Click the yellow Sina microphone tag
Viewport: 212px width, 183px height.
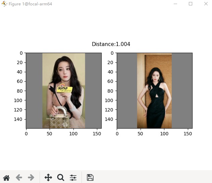(x=64, y=88)
